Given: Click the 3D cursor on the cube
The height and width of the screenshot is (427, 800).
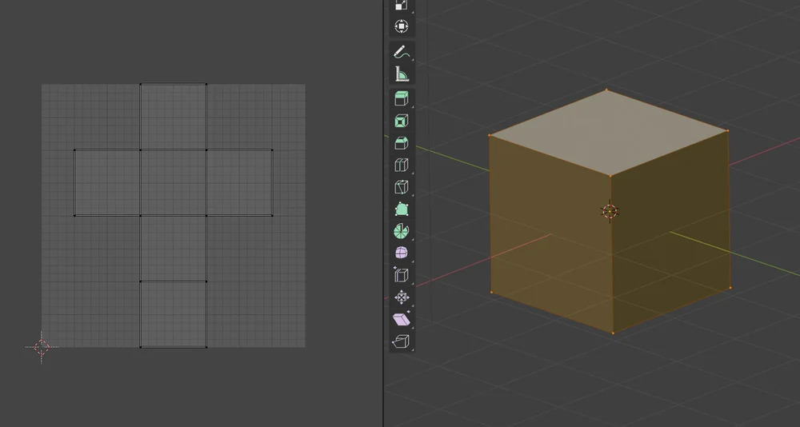Looking at the screenshot, I should [610, 211].
